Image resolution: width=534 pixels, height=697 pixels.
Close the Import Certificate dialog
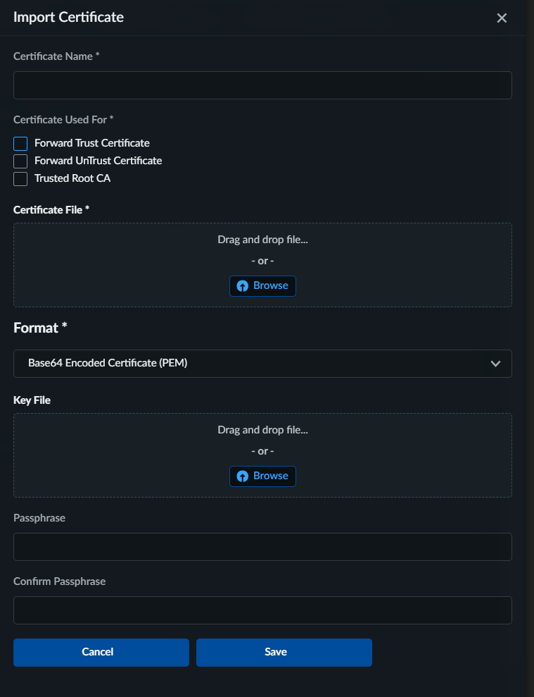[502, 18]
